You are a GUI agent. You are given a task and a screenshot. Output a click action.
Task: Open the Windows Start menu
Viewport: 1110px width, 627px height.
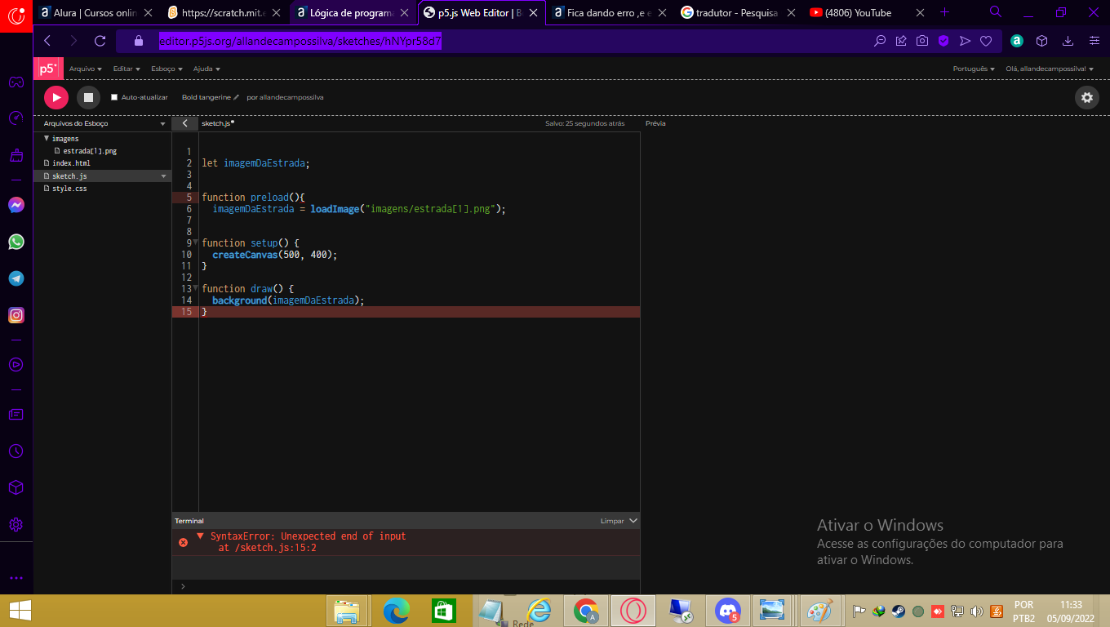click(x=20, y=611)
